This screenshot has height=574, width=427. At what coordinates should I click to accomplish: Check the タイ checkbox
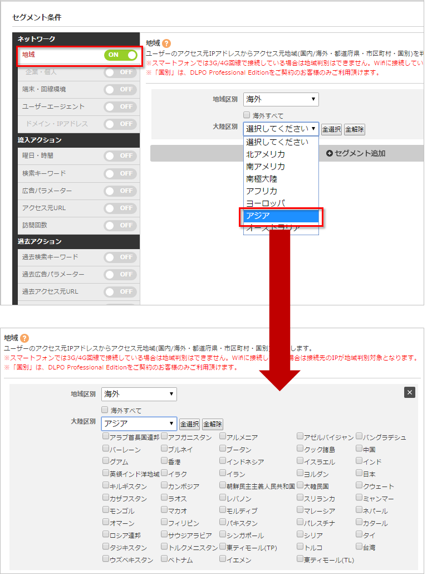tap(359, 534)
